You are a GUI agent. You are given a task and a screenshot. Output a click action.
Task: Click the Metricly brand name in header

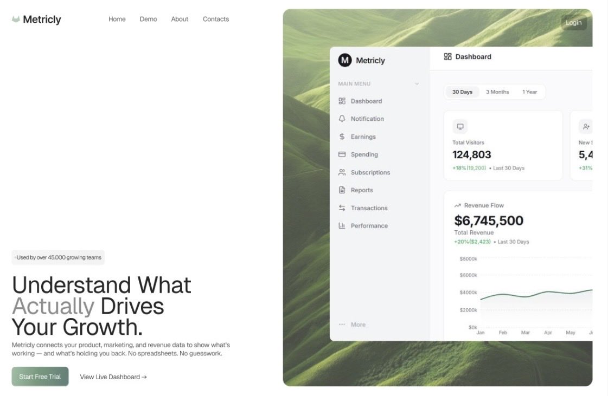42,19
